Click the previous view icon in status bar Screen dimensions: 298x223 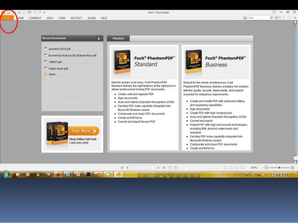[170, 168]
